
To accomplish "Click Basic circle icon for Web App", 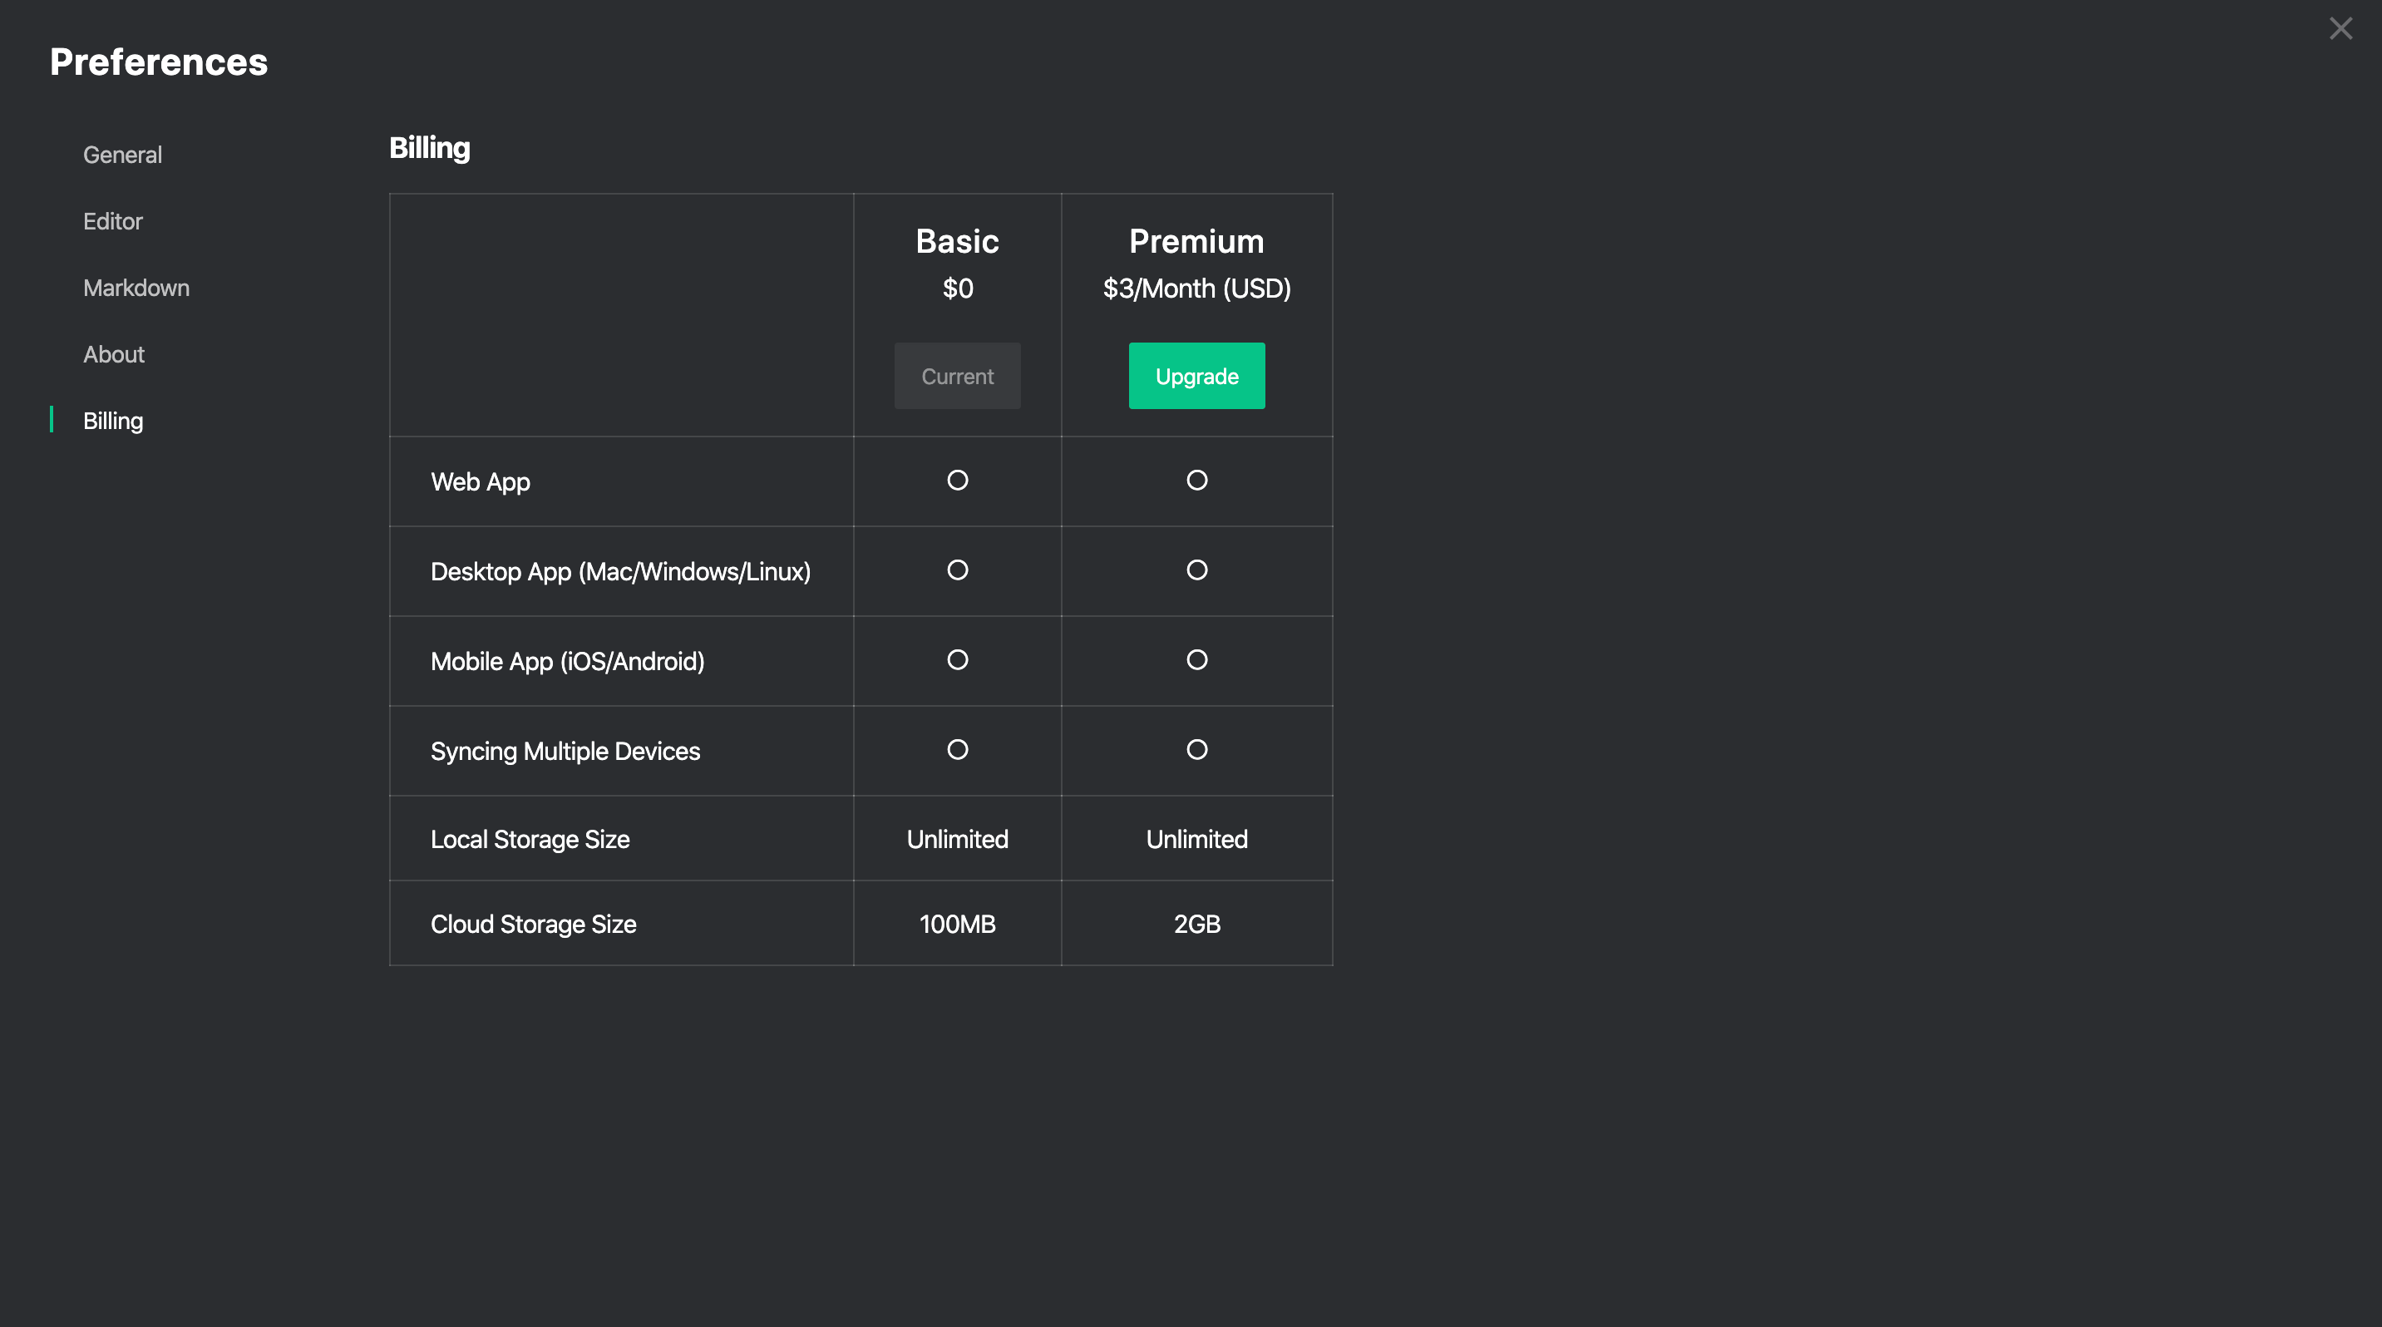I will (957, 480).
